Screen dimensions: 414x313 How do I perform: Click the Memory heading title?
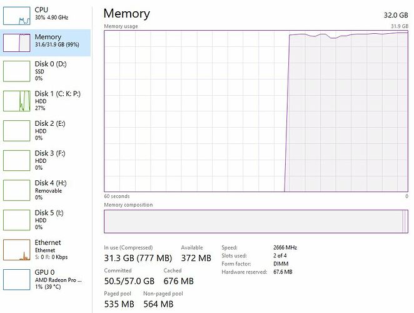pos(127,14)
